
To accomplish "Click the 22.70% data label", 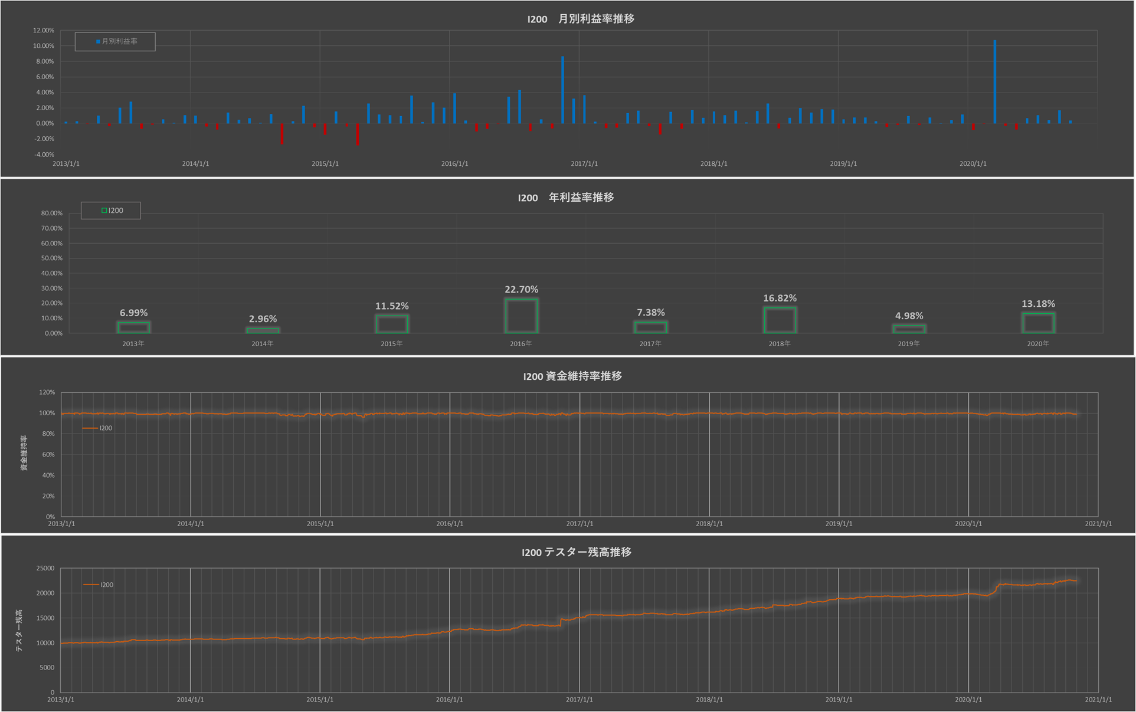I will point(521,289).
